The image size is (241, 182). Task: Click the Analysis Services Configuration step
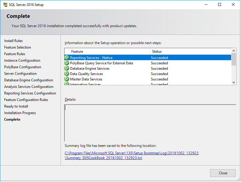click(29, 87)
